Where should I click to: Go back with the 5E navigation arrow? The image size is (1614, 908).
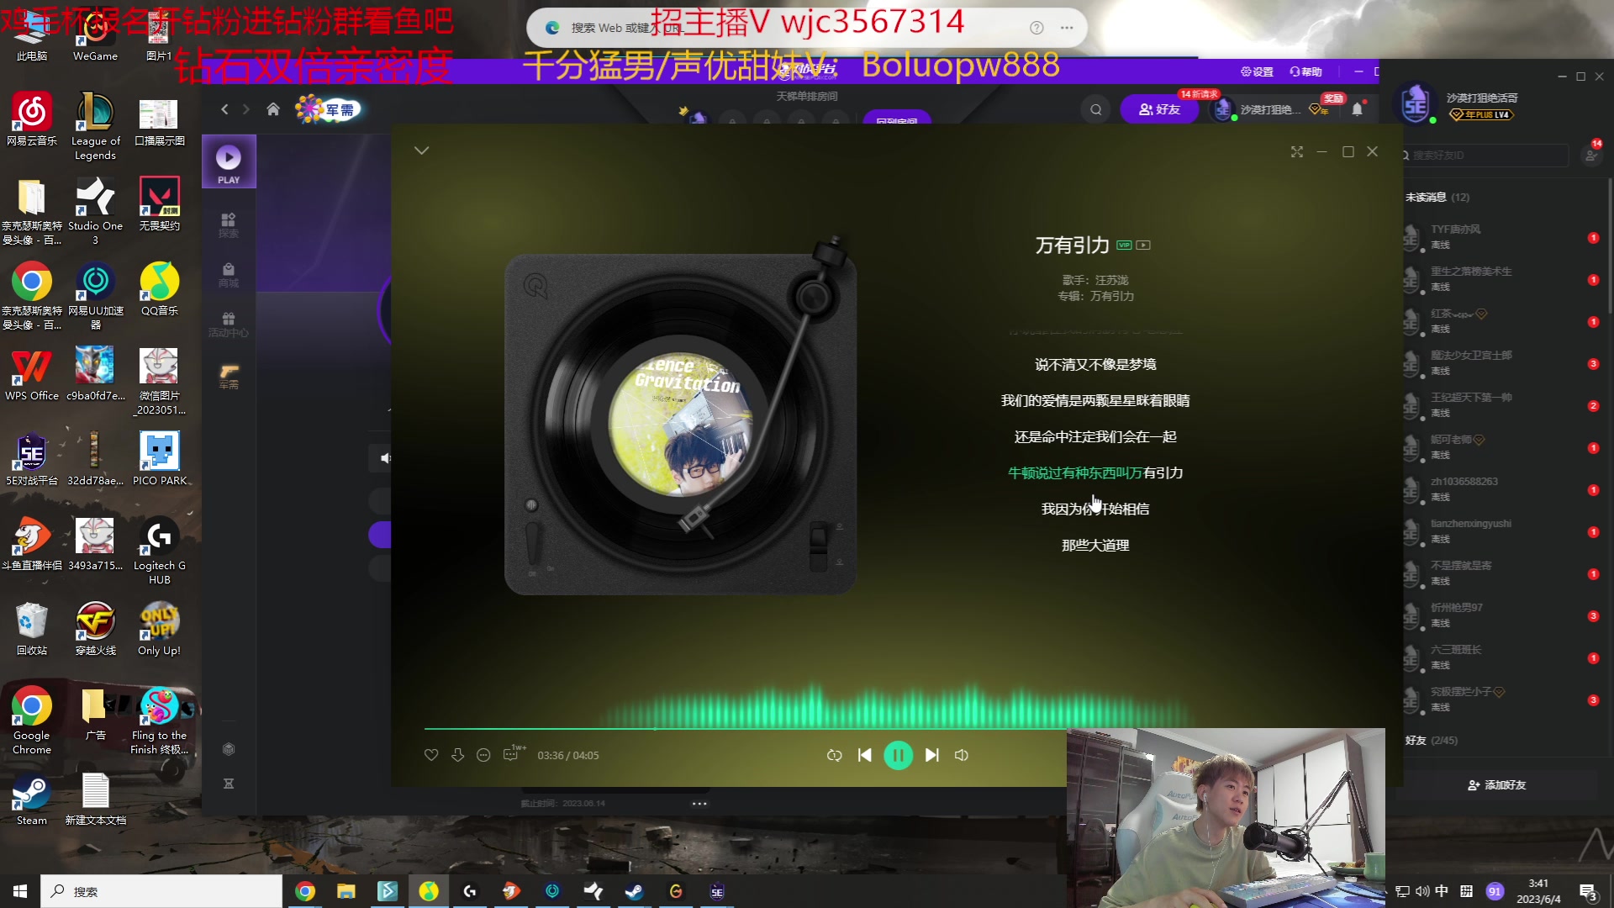click(224, 109)
